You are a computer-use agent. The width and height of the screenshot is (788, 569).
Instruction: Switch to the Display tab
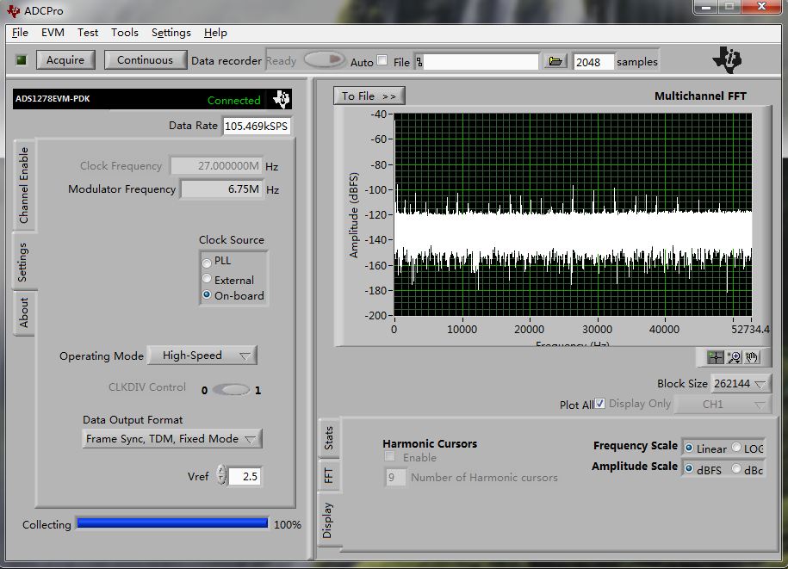tap(327, 520)
